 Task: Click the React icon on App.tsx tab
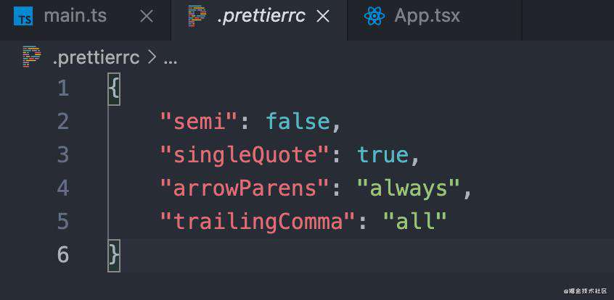[x=374, y=16]
